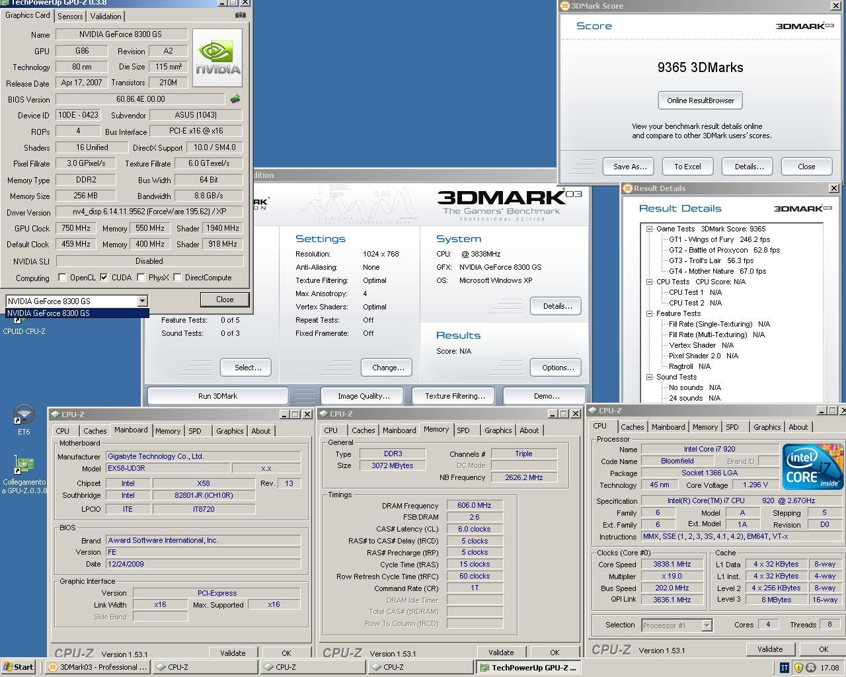Click the NVIDIA logo in GPU-Z
Image resolution: width=846 pixels, height=677 pixels.
217,58
